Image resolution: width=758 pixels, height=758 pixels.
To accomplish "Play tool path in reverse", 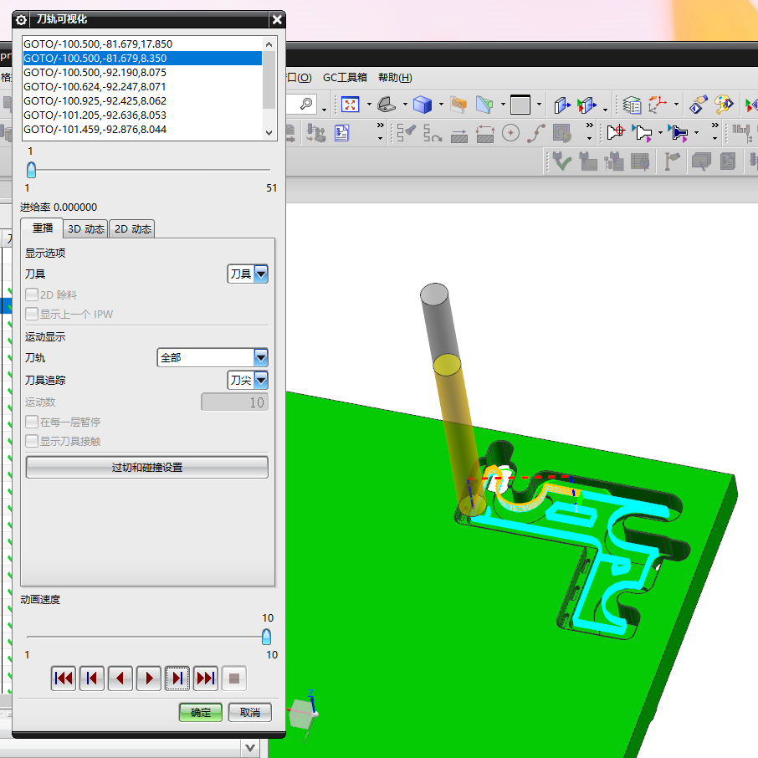I will (120, 679).
